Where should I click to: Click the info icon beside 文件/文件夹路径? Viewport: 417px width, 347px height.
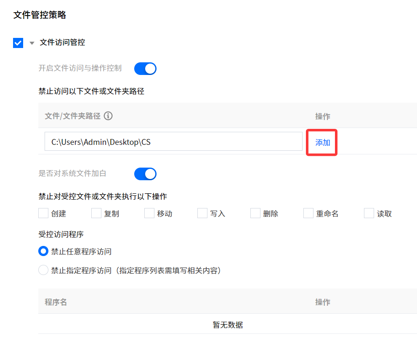click(108, 116)
